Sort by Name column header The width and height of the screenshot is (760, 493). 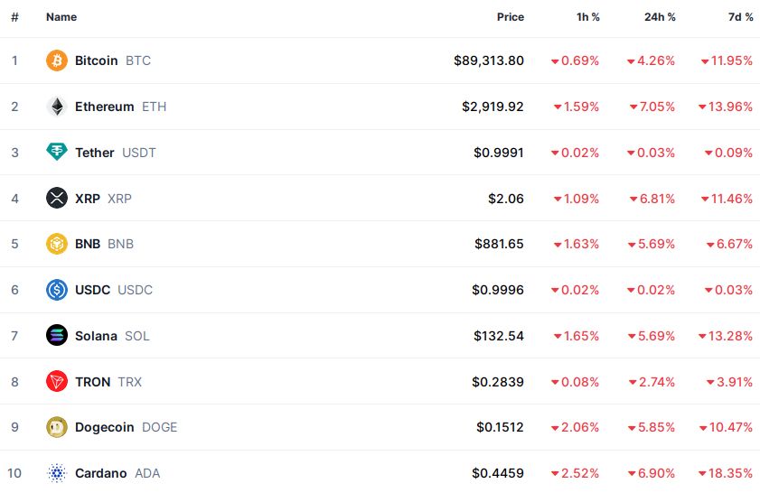pos(61,17)
